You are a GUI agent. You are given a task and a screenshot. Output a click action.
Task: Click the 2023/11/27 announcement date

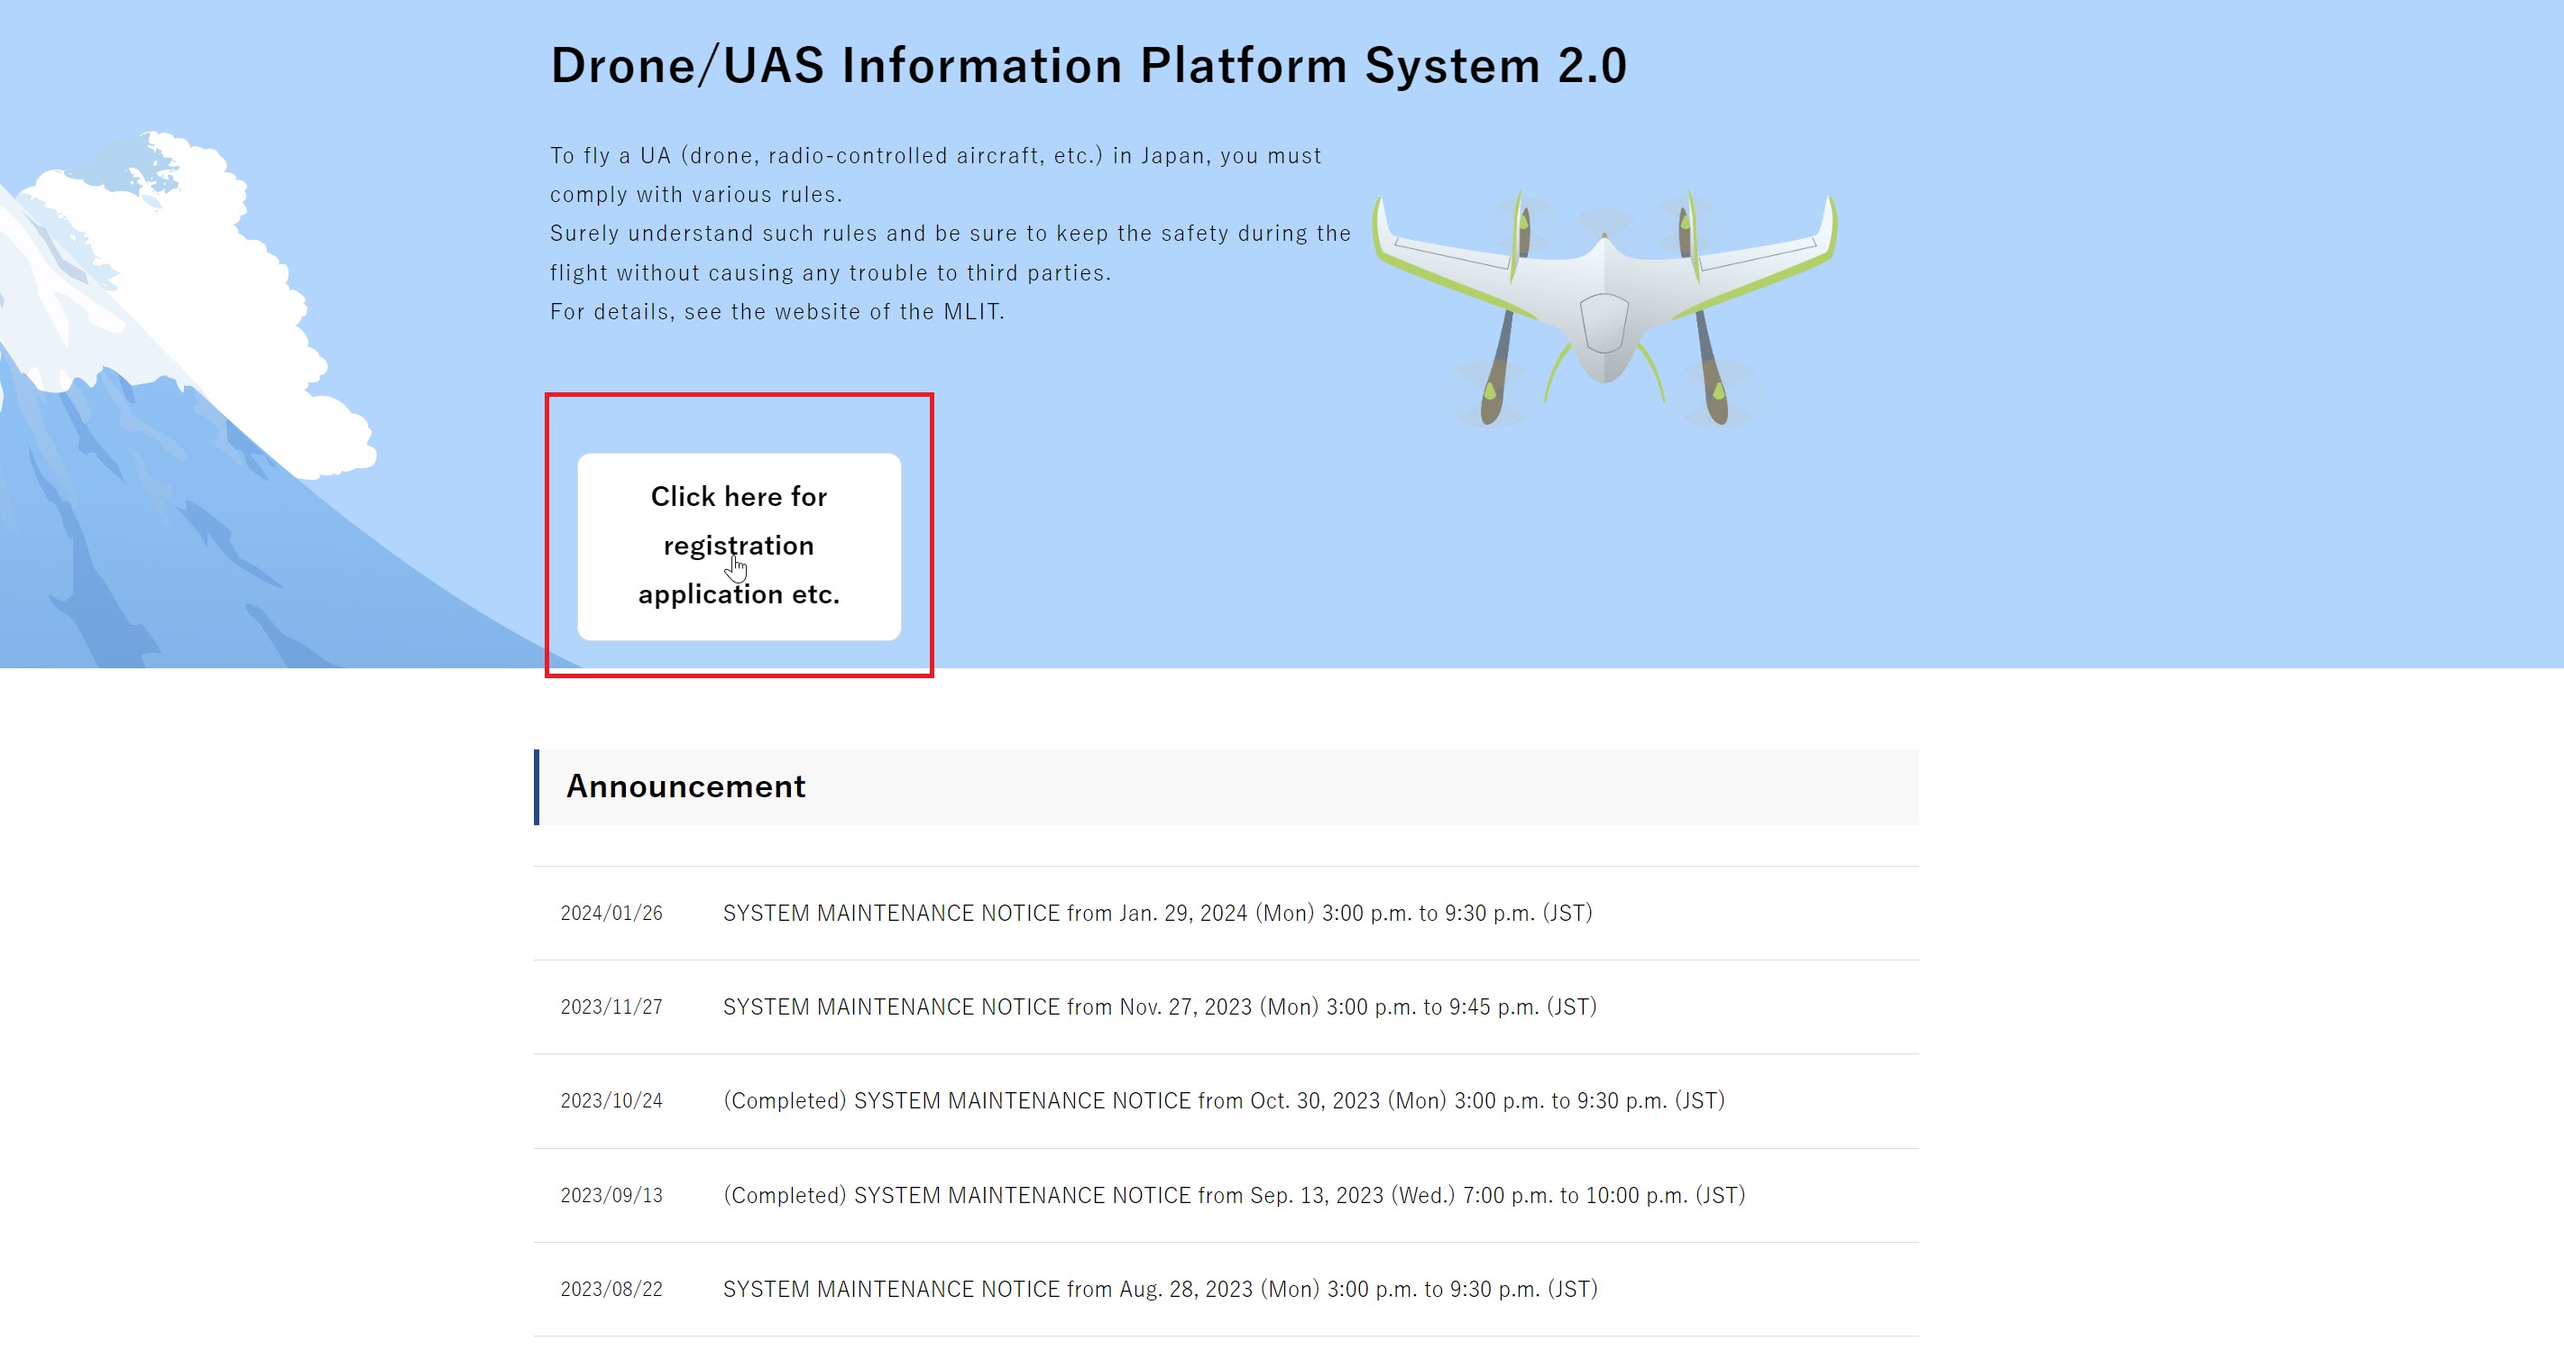[611, 1006]
